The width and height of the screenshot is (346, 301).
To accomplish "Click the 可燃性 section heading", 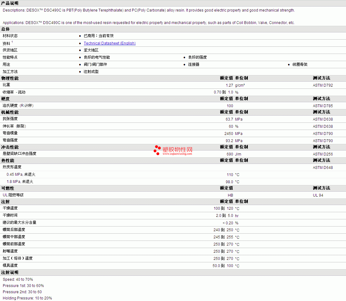I will pyautogui.click(x=8, y=188).
